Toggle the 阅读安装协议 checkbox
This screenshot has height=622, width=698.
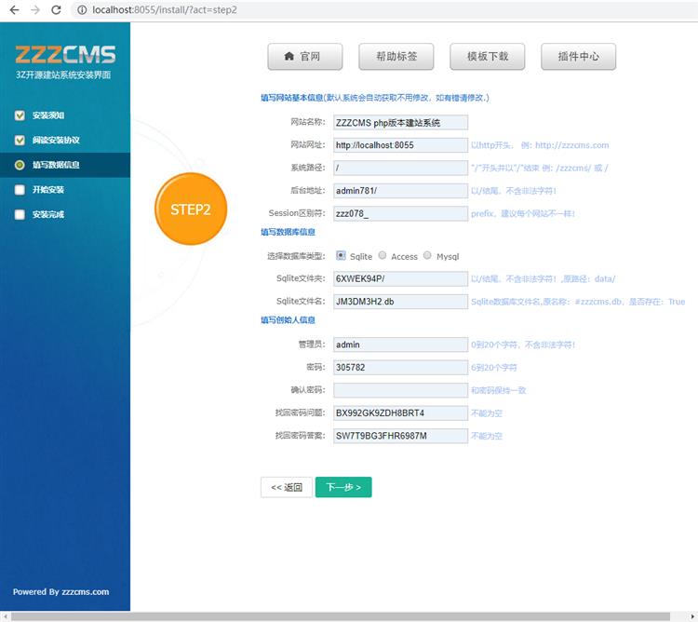20,141
